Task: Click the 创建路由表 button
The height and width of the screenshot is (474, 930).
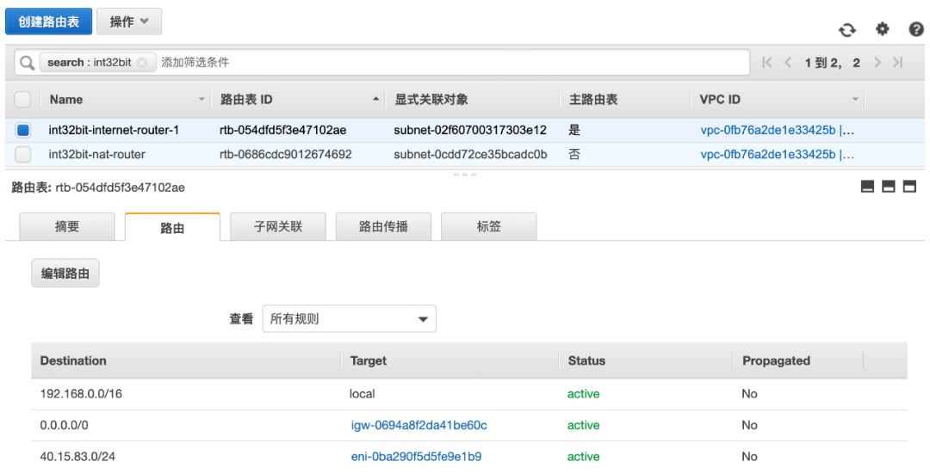Action: pyautogui.click(x=48, y=22)
